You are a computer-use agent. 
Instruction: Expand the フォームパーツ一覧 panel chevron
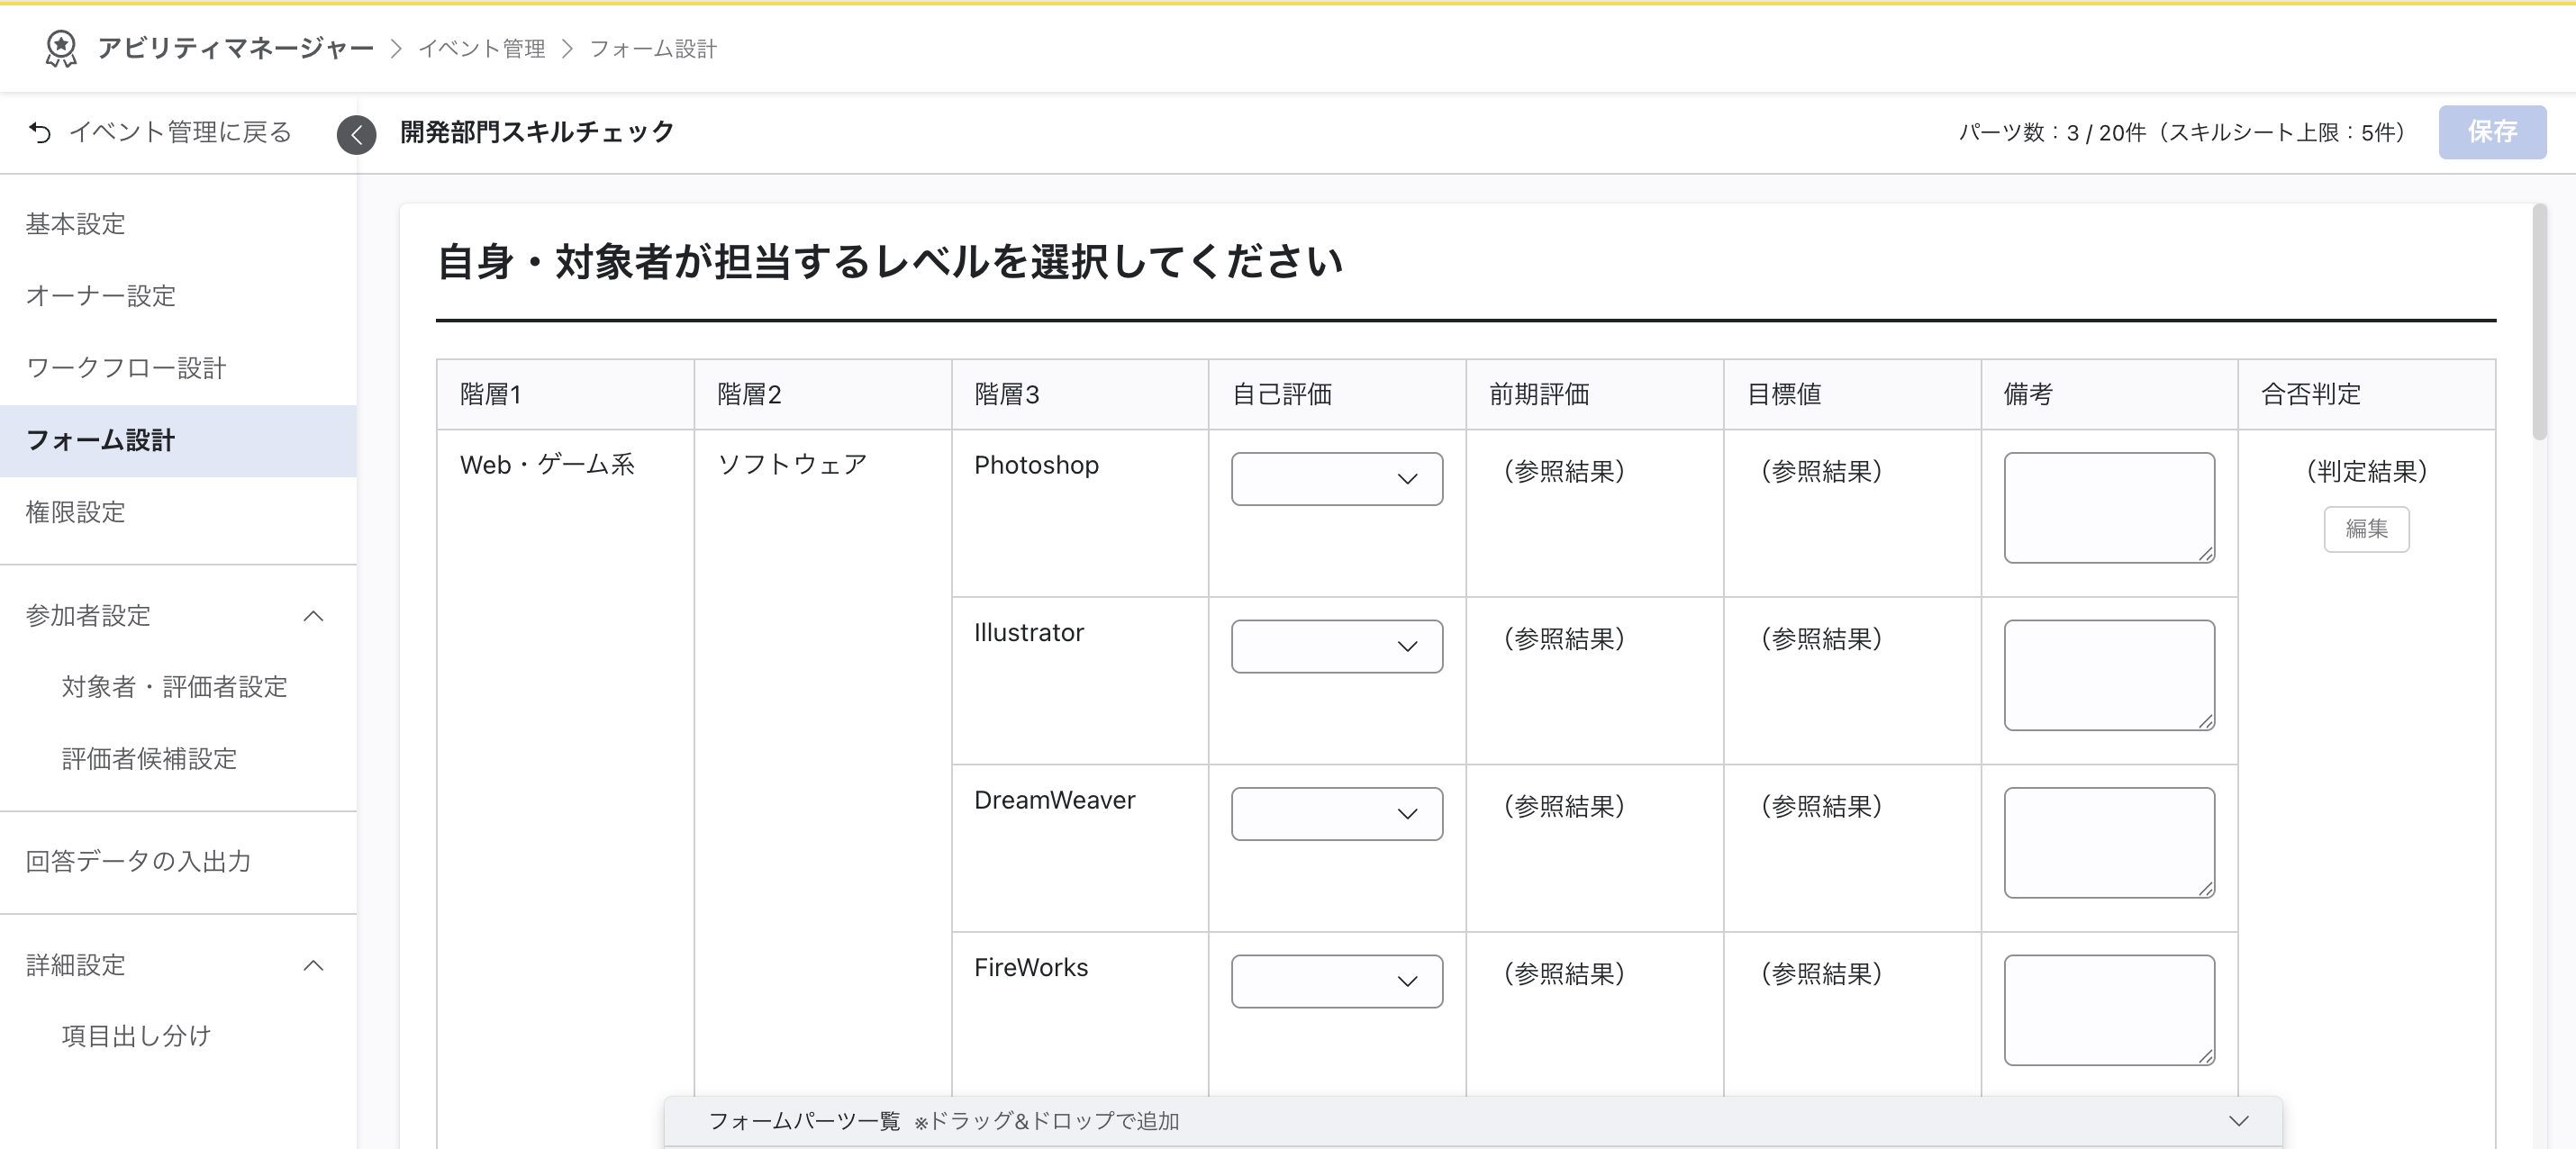2238,1121
